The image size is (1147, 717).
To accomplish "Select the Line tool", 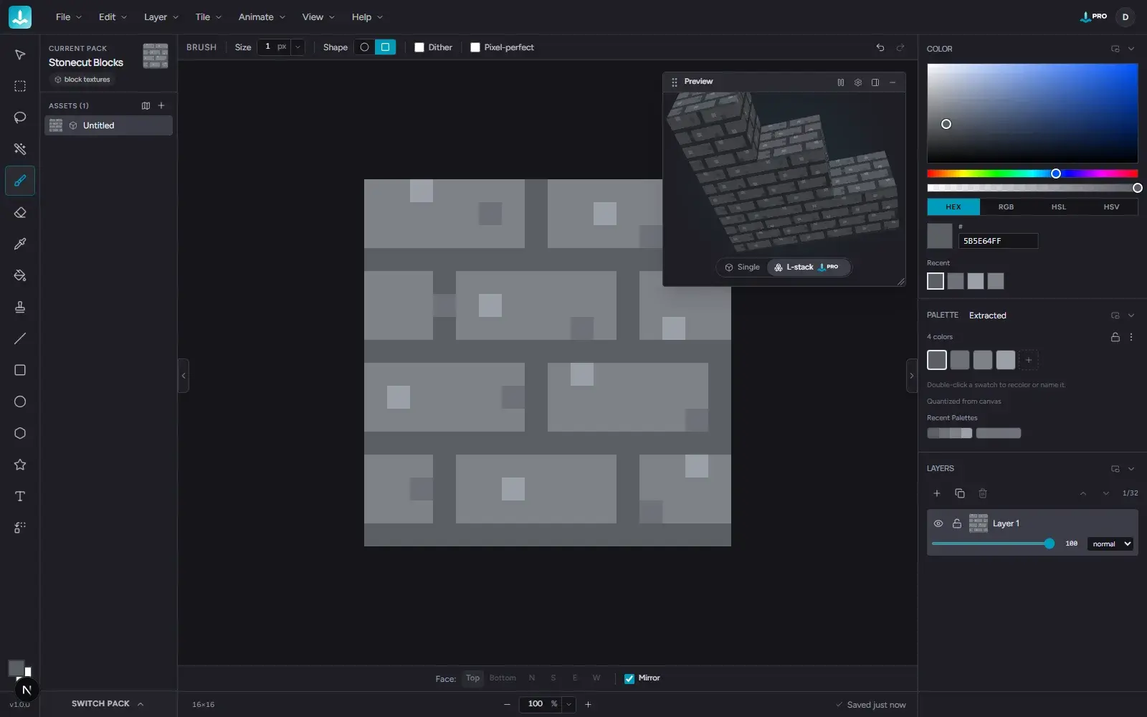I will [20, 338].
